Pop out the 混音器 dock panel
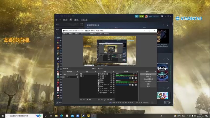Screen dimensions: 210x118 [138, 72]
